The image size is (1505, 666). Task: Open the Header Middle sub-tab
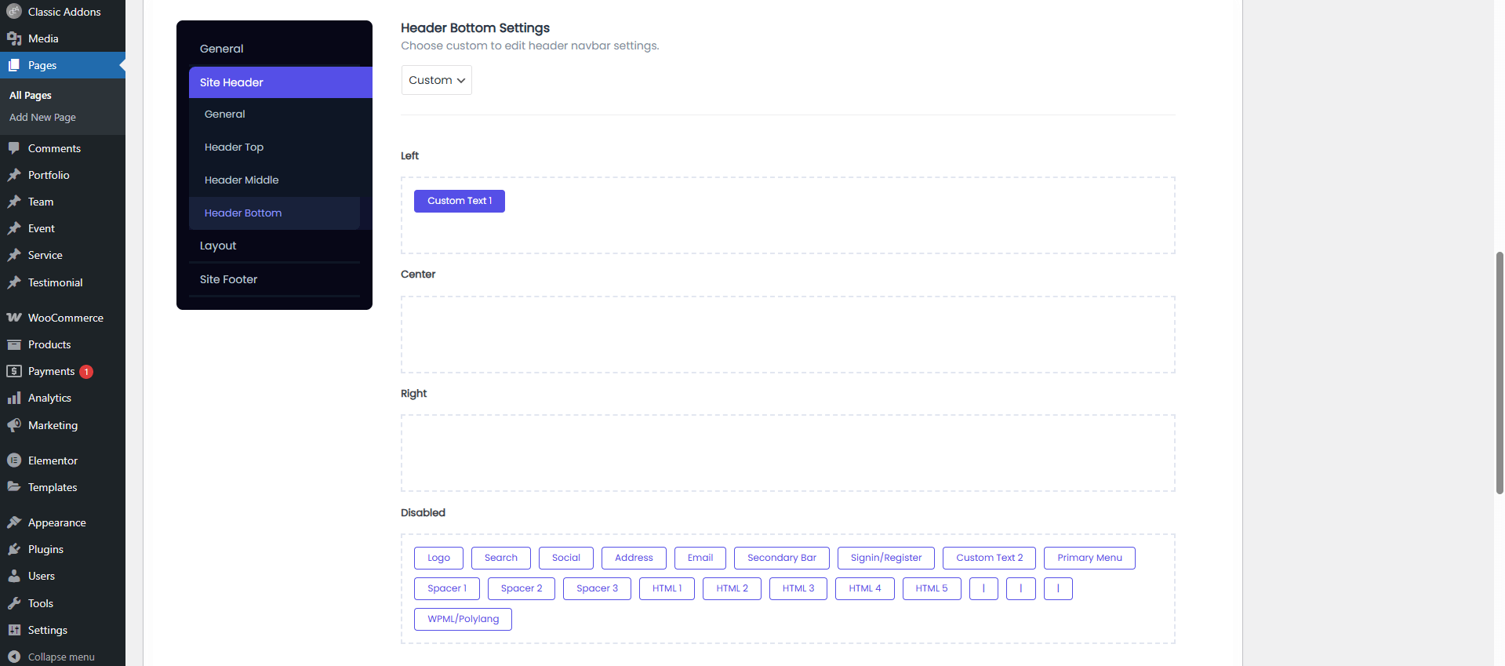point(242,180)
